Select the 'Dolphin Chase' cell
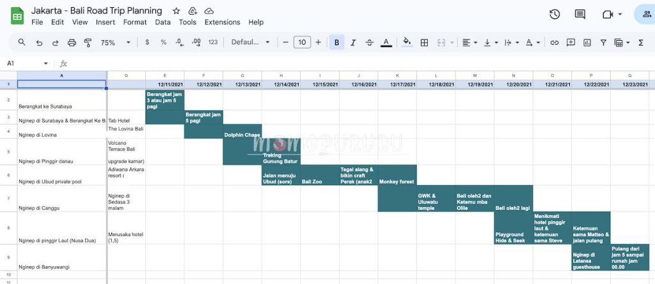Viewport: 655px width, 284px height. [242, 131]
